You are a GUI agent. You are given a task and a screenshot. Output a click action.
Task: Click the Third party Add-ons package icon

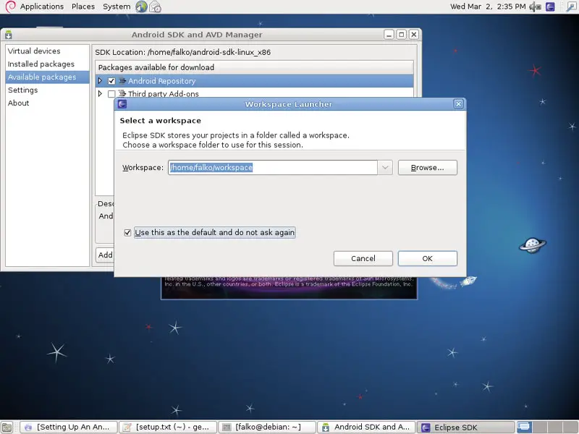(122, 94)
